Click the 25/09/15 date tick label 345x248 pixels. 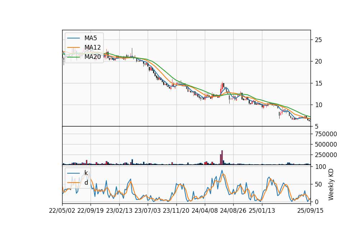(310, 211)
